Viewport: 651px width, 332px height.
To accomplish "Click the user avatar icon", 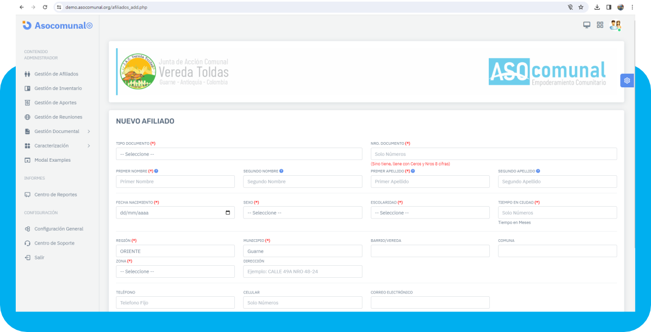I will (x=615, y=25).
